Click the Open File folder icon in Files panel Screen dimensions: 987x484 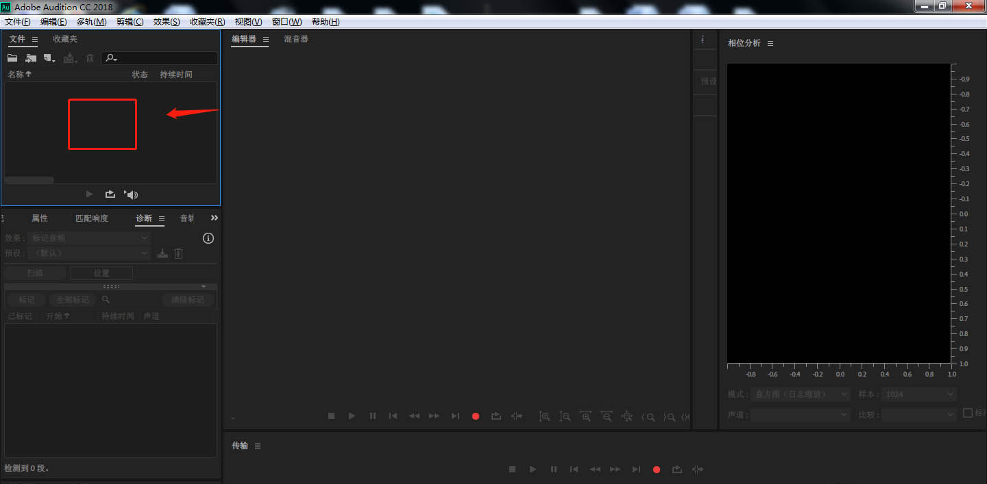coord(12,58)
